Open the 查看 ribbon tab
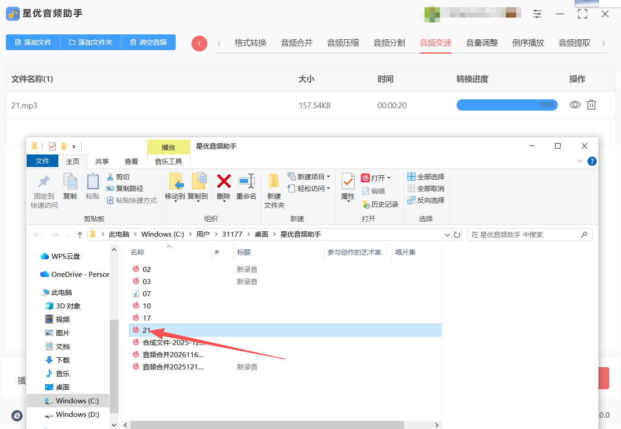 pyautogui.click(x=131, y=161)
